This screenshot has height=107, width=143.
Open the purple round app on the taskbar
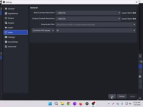[75, 104]
